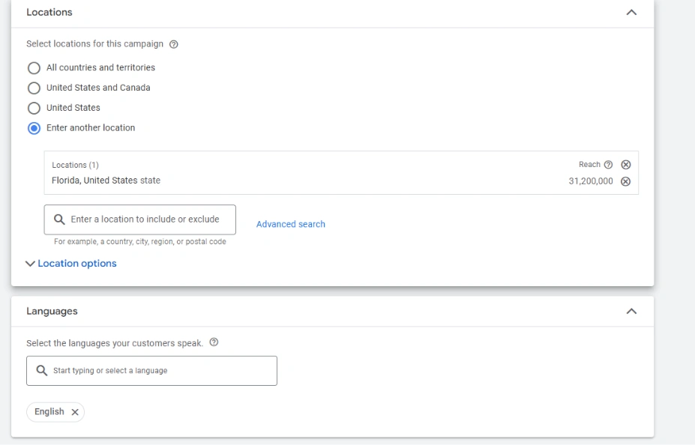The width and height of the screenshot is (695, 445).
Task: Open the languages help tooltip icon
Action: coord(214,342)
